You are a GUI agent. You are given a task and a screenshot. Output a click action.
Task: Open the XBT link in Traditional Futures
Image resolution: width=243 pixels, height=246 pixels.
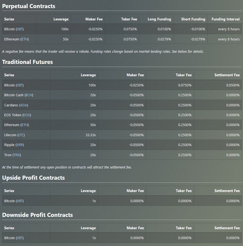(x=20, y=85)
